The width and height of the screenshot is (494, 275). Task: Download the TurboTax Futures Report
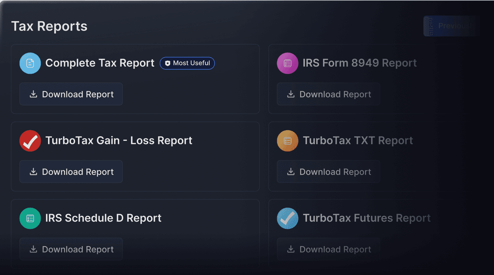click(328, 249)
